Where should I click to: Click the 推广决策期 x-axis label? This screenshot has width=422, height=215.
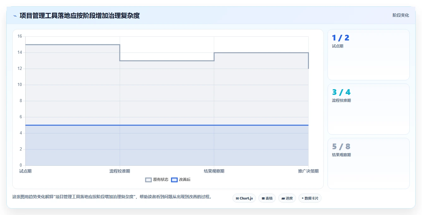click(308, 171)
